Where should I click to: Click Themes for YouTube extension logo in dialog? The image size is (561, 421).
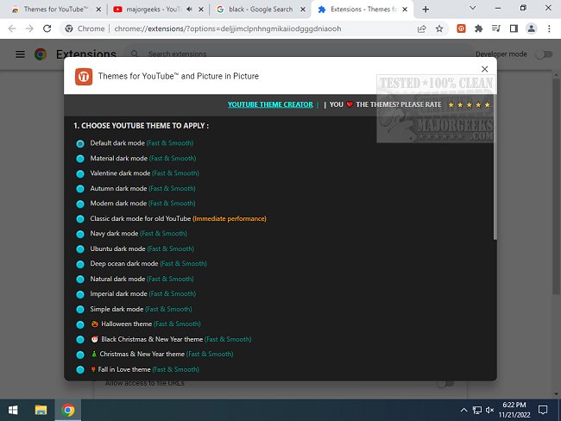point(84,77)
